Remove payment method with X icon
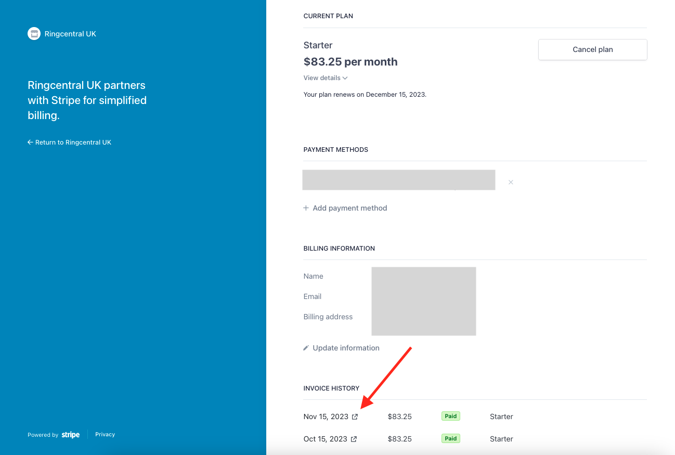The height and width of the screenshot is (455, 675). point(511,182)
